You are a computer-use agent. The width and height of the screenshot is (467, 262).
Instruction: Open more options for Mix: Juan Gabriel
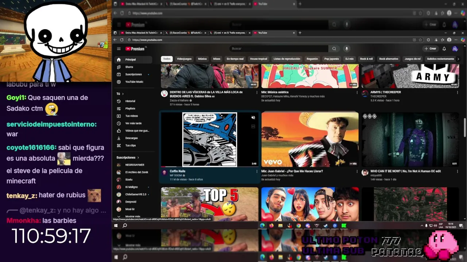pyautogui.click(x=357, y=171)
